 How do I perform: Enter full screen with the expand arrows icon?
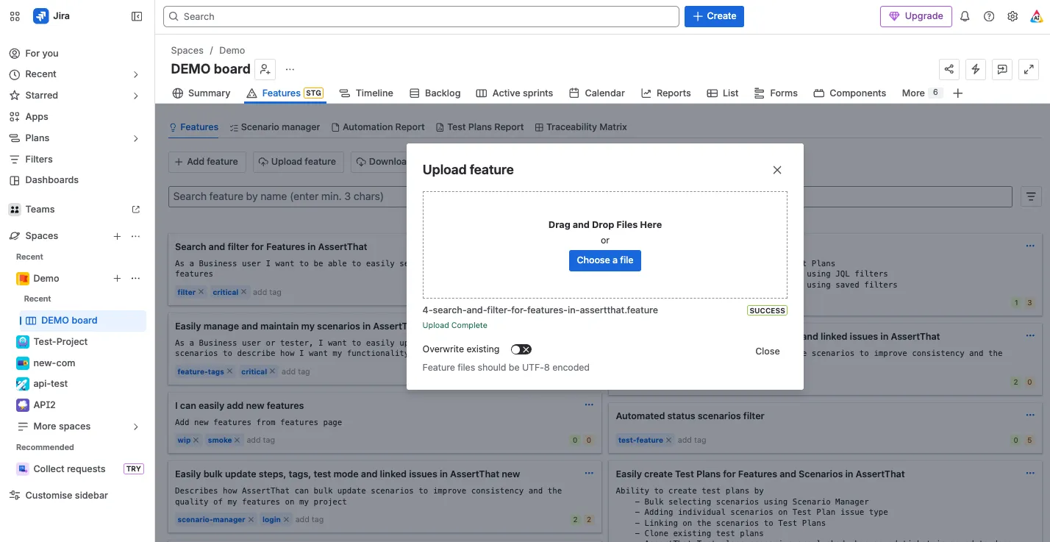point(1029,69)
